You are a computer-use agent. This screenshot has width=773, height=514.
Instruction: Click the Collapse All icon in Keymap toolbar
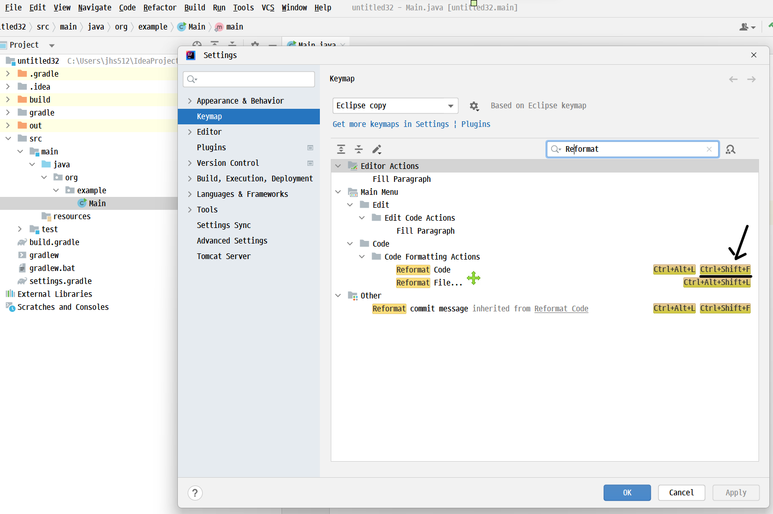[x=359, y=149]
